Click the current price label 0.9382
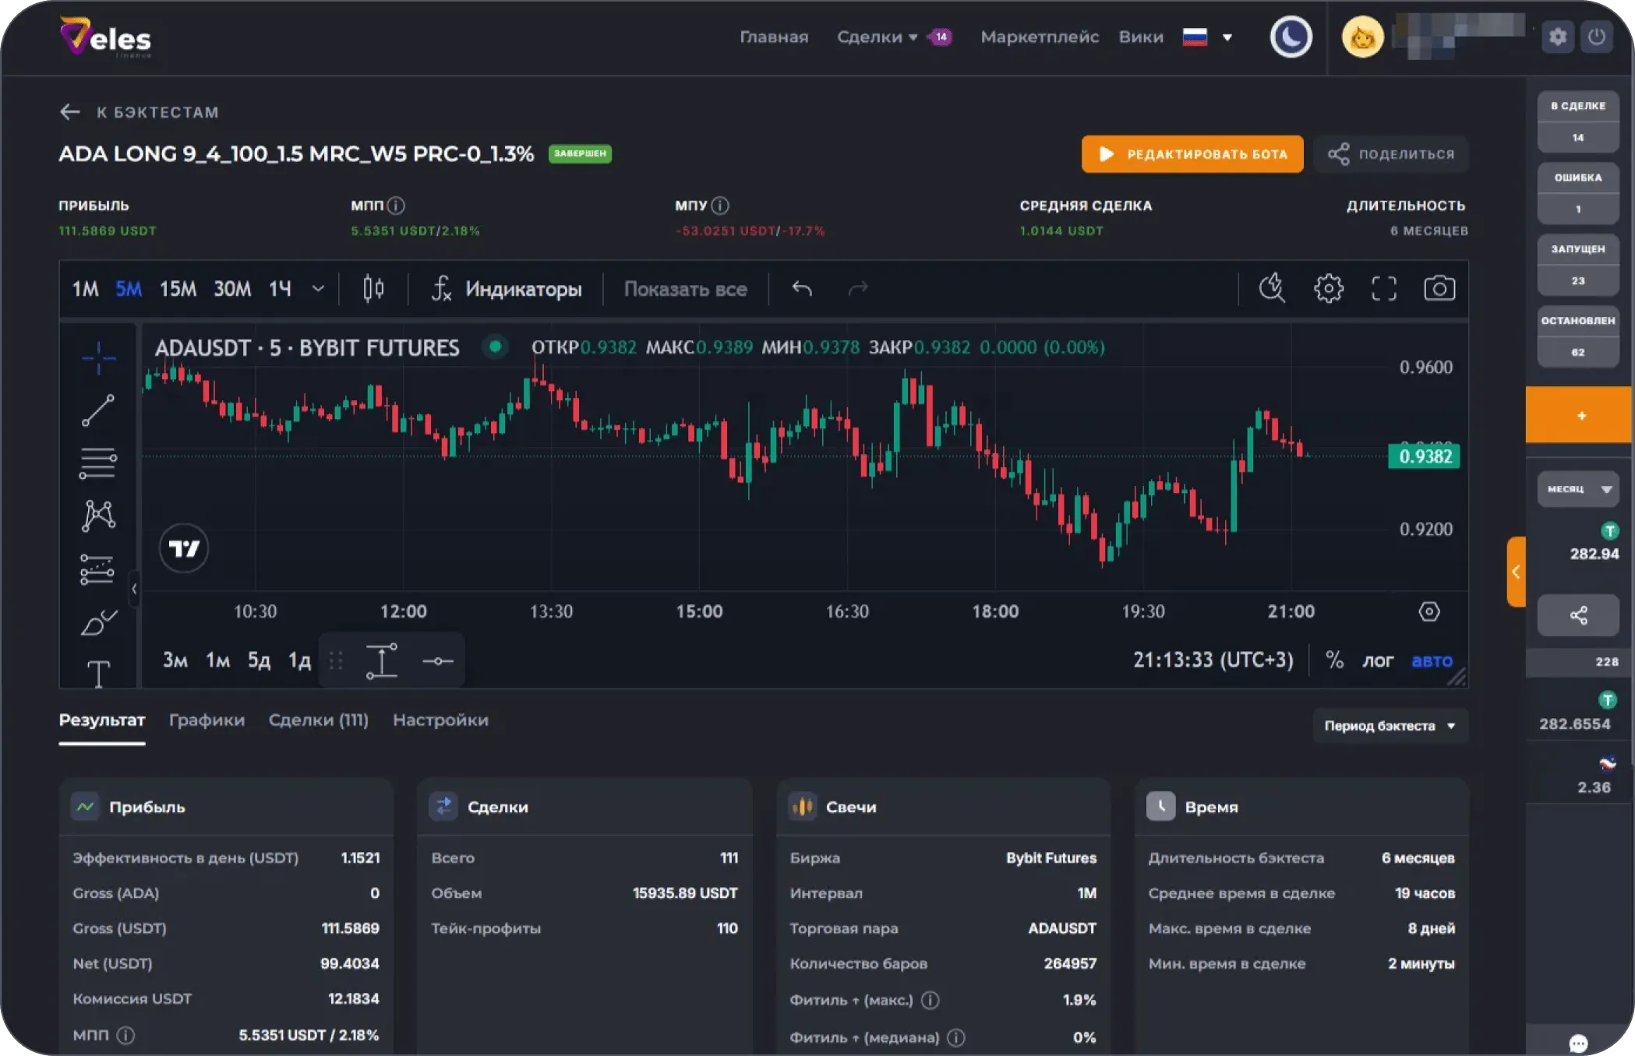 (x=1424, y=456)
